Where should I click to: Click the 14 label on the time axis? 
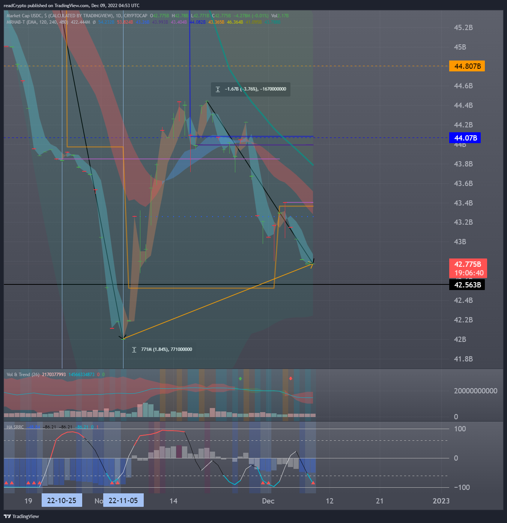tap(173, 501)
